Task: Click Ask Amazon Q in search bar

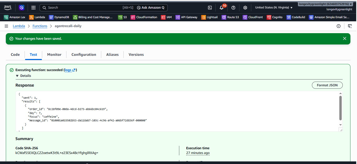Action: (x=151, y=8)
